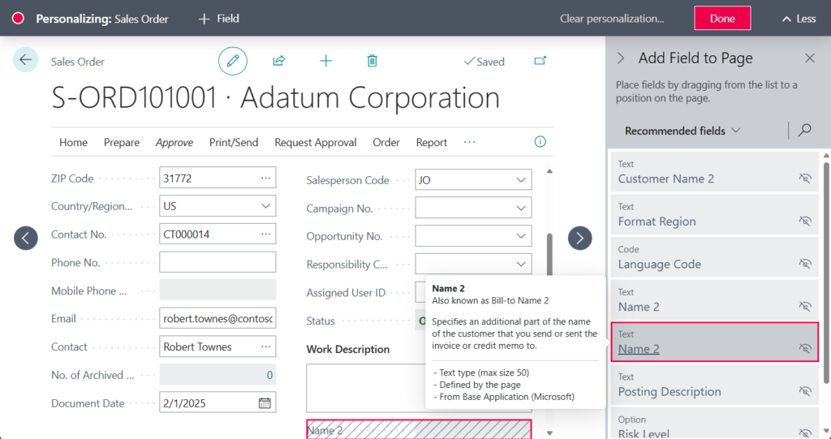Toggle visibility eye for Customer Name 2

pyautogui.click(x=805, y=179)
